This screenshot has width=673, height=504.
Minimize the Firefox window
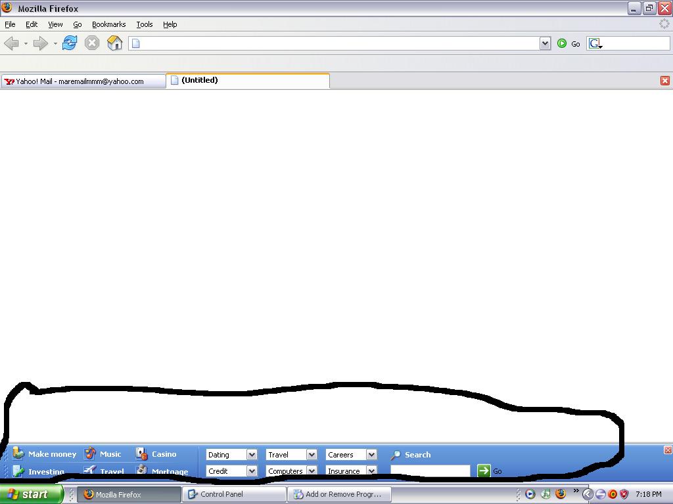[634, 9]
